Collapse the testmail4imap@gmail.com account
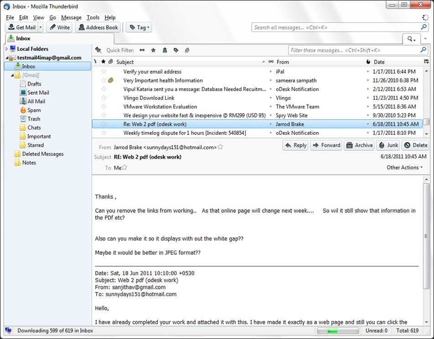Screen dimensions: 434x339 (7, 57)
